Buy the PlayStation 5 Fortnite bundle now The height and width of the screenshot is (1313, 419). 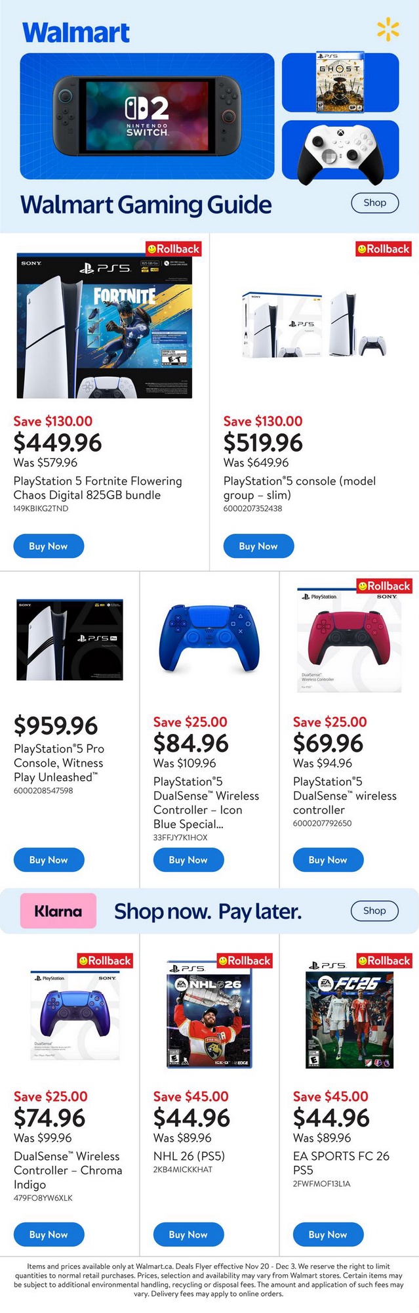[49, 546]
